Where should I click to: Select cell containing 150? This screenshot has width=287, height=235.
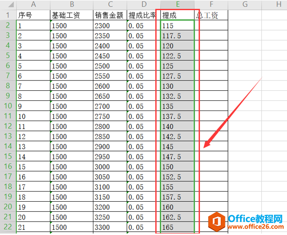(177, 166)
